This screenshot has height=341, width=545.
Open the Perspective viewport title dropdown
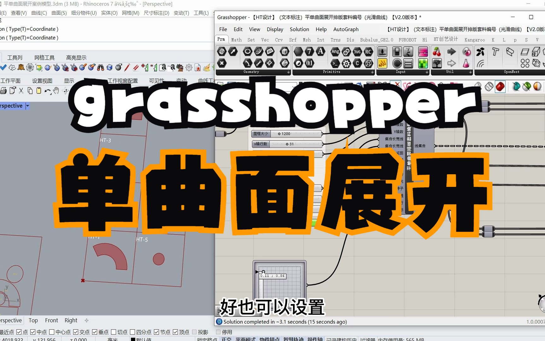tap(27, 106)
